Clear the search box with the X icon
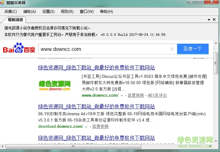220x152 pixels. [x=172, y=49]
